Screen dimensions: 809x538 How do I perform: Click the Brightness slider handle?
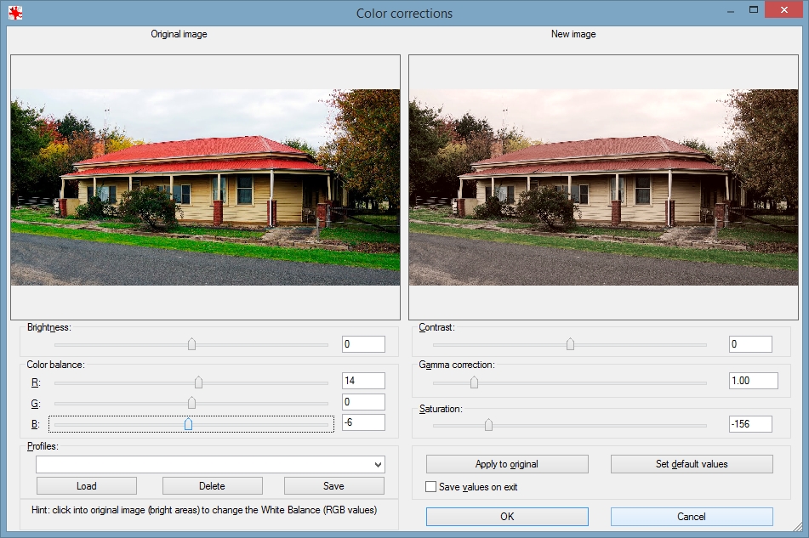(191, 344)
